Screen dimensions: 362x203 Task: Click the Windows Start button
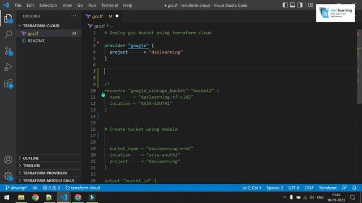click(x=7, y=197)
